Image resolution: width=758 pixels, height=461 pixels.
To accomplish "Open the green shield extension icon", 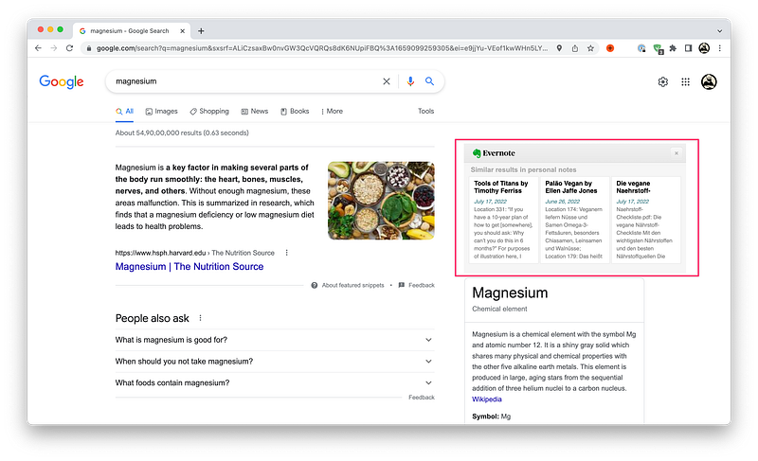I will pyautogui.click(x=658, y=49).
